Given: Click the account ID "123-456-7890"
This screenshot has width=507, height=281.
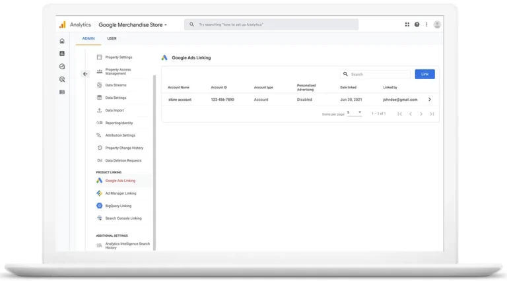Looking at the screenshot, I should (x=222, y=100).
